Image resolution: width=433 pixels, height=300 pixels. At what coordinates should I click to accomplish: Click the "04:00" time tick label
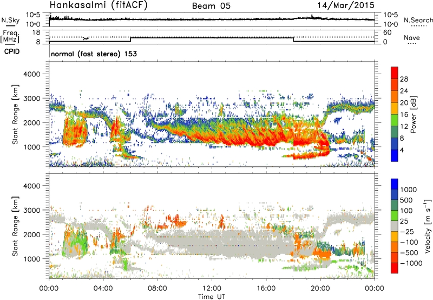(x=103, y=289)
